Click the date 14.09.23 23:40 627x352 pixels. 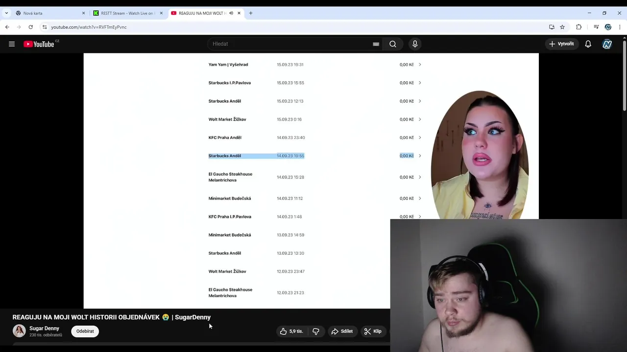(x=291, y=137)
